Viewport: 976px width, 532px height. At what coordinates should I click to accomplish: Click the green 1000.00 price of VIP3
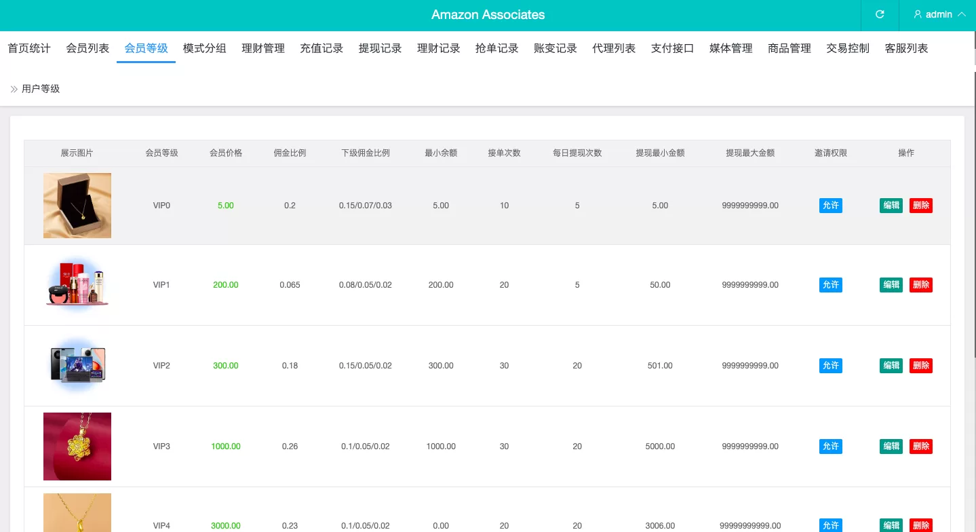tap(226, 446)
